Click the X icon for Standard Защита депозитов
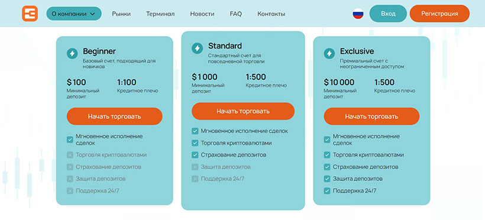This screenshot has height=220, width=485. pyautogui.click(x=195, y=167)
